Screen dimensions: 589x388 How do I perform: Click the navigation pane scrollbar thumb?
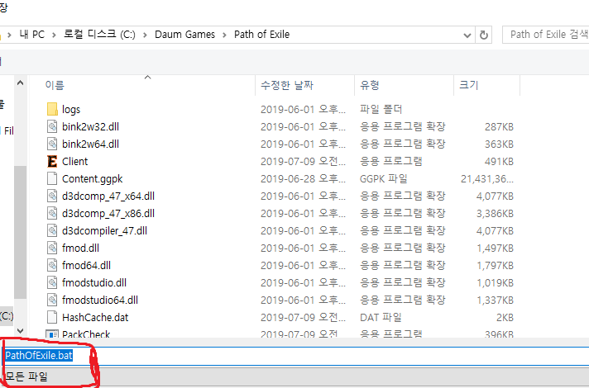(21, 233)
